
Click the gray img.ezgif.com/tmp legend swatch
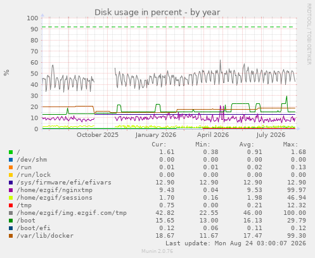pos(11,213)
